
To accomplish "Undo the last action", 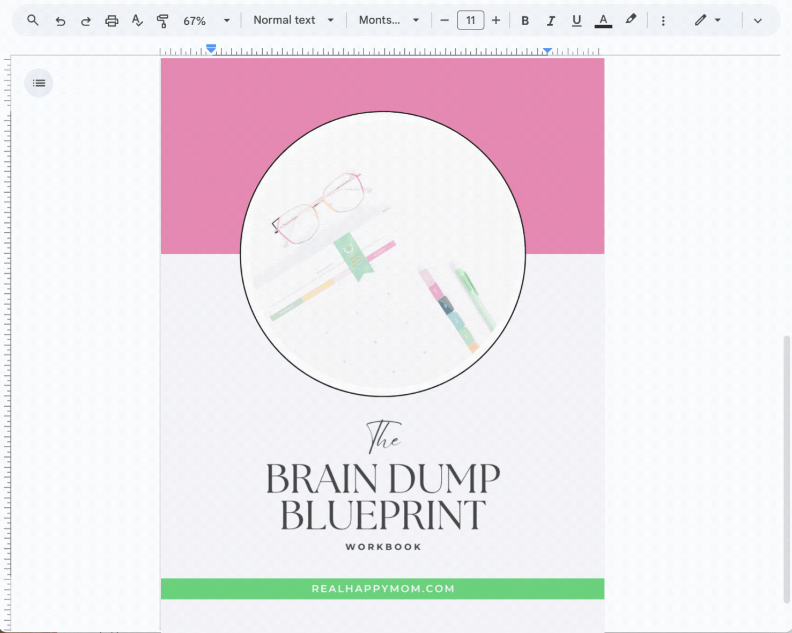I will coord(60,21).
